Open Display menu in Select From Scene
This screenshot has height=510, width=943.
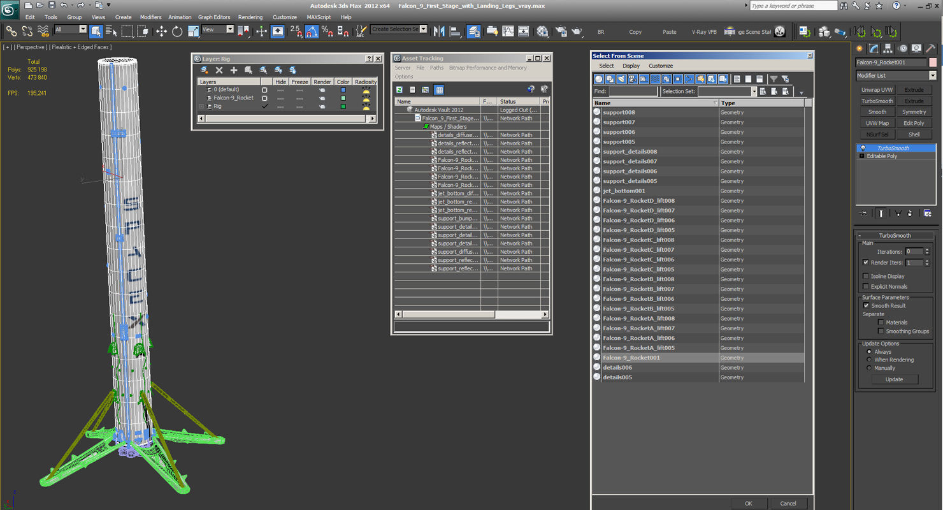tap(631, 66)
